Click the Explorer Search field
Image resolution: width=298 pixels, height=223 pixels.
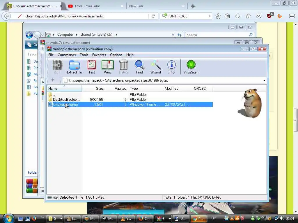click(217, 35)
